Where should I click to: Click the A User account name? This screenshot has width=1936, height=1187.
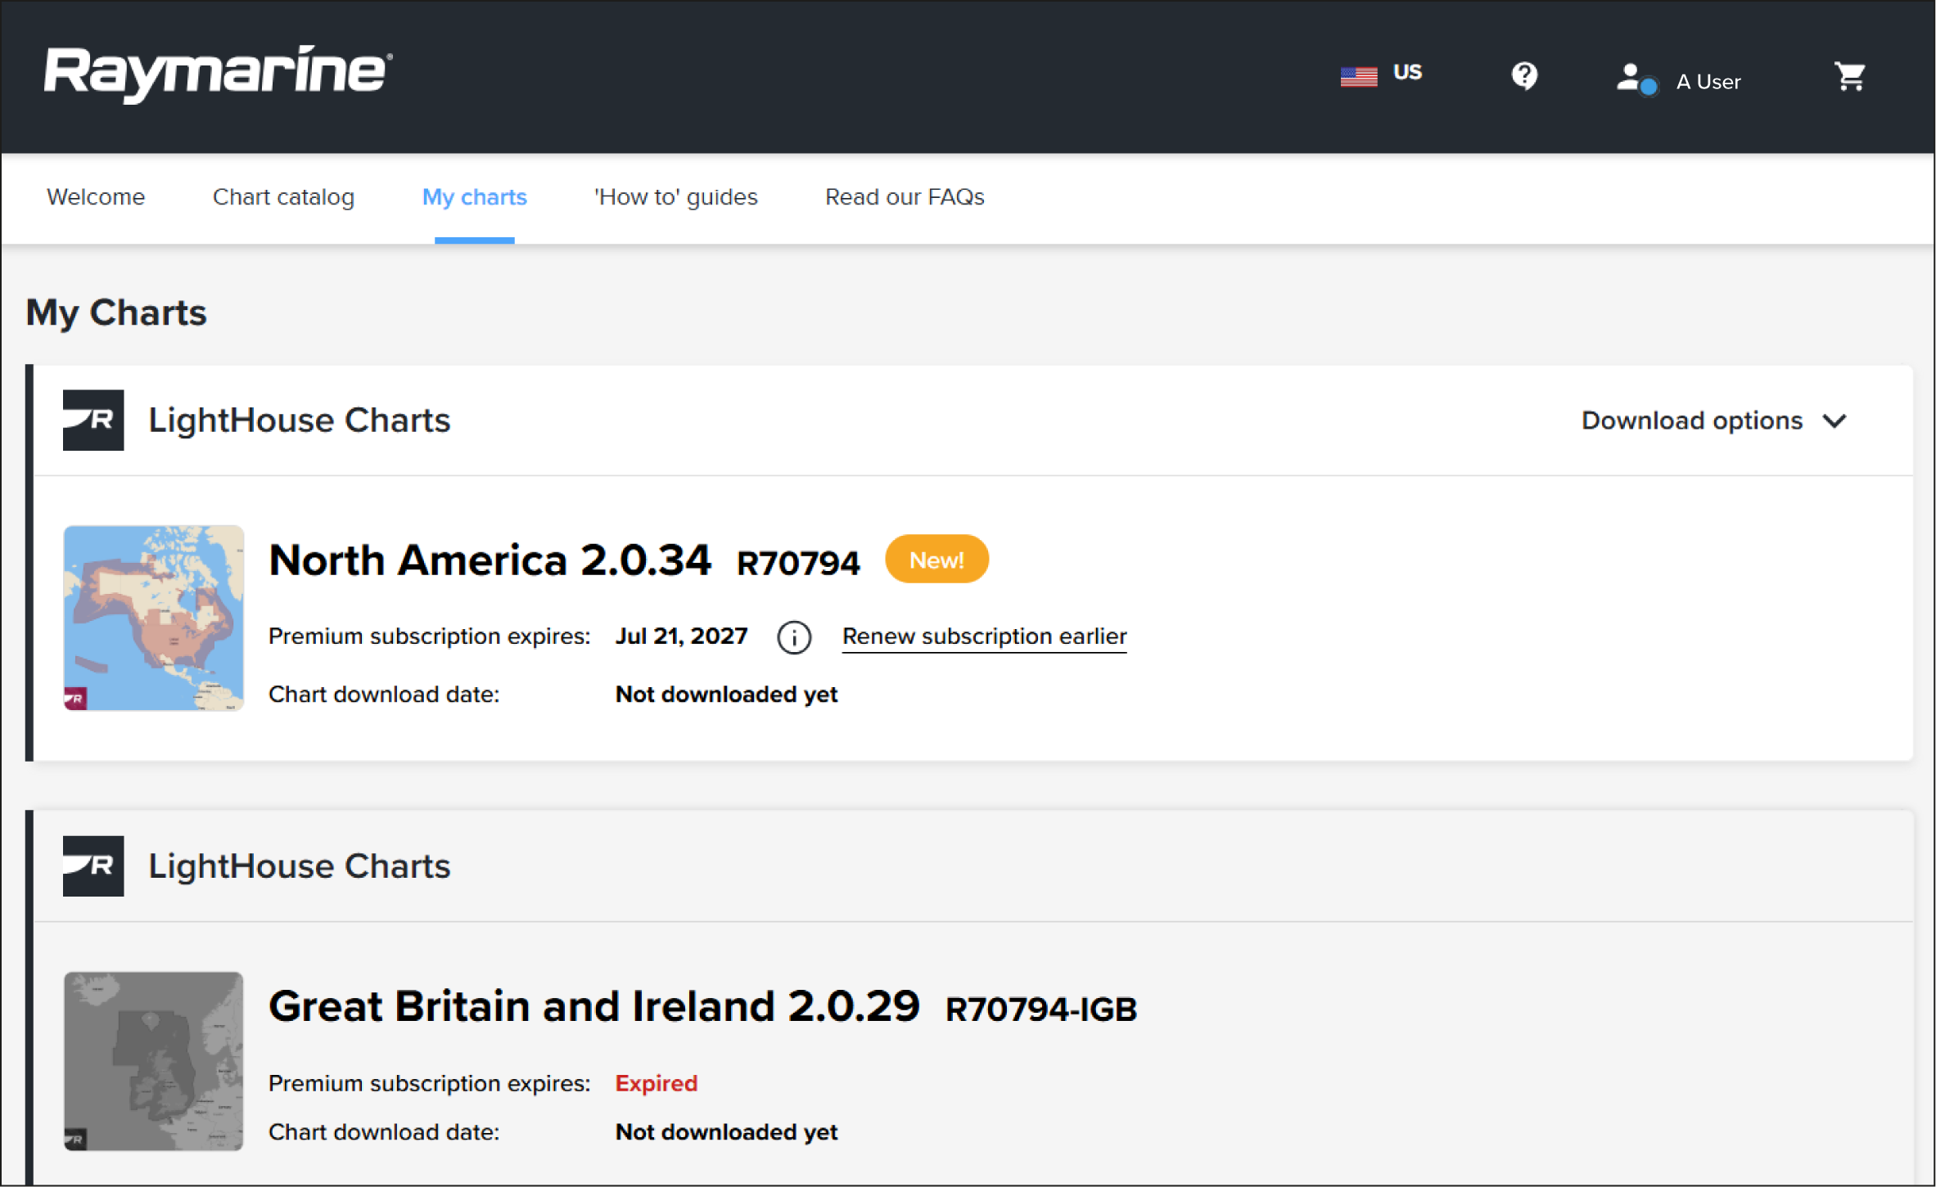point(1708,82)
